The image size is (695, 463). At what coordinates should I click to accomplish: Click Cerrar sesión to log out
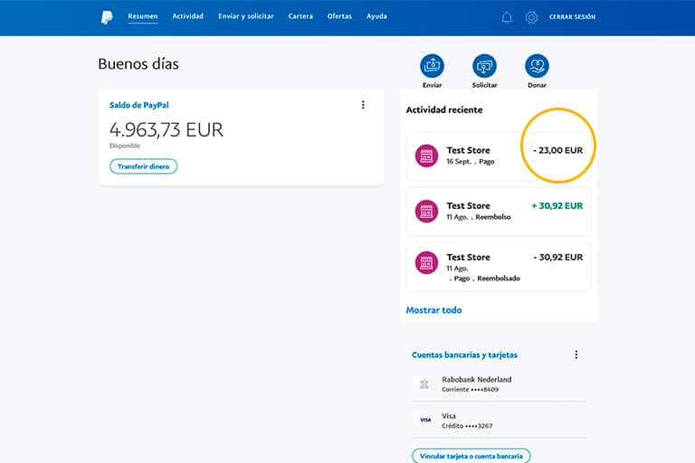572,17
